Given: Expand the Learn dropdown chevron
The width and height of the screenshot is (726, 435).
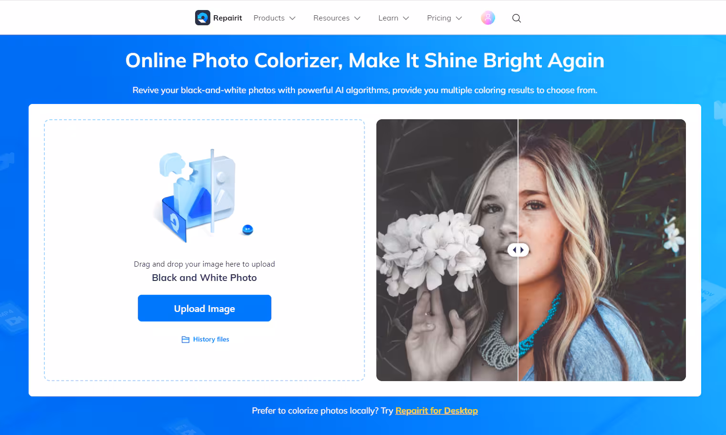Looking at the screenshot, I should pyautogui.click(x=406, y=18).
